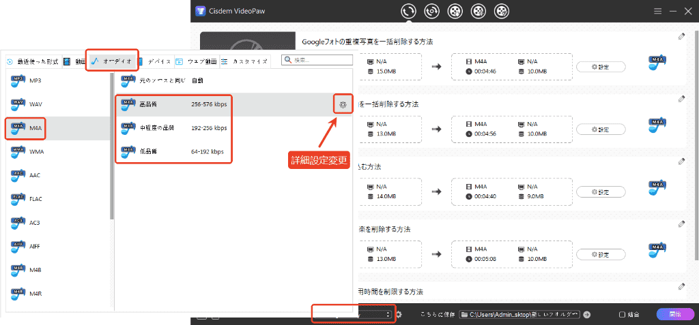Select M4A format in the list
The image size is (699, 325).
pyautogui.click(x=58, y=128)
